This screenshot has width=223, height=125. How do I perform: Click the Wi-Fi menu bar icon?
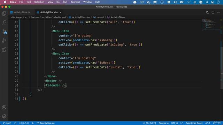coord(189,2)
